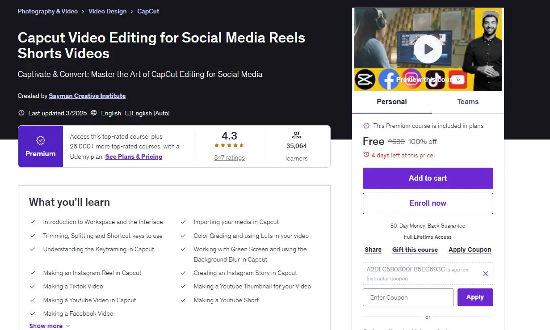Image resolution: width=550 pixels, height=330 pixels.
Task: Click the alarm clock icon near days left
Action: point(366,155)
